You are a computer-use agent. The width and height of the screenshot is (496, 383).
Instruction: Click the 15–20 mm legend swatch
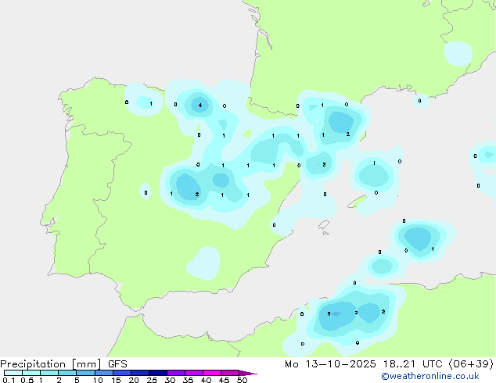[122, 373]
